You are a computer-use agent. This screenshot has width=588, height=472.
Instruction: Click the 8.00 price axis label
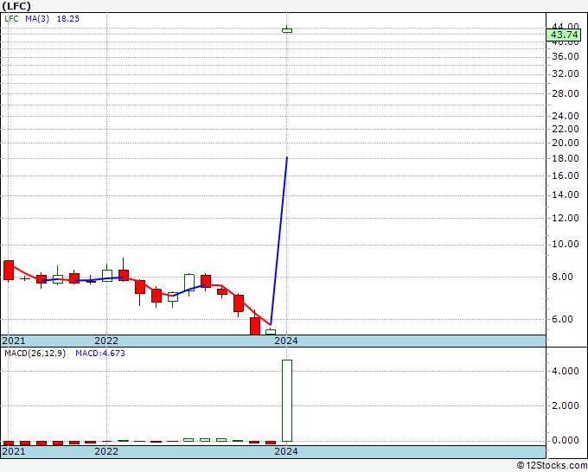[x=562, y=277]
